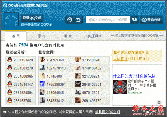Select recently analyzed number 2861537661
The image size is (167, 117).
23,101
